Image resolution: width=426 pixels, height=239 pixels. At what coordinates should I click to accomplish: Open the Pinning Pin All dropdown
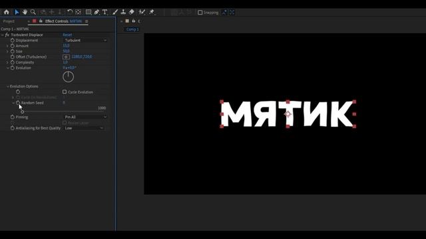(85, 117)
